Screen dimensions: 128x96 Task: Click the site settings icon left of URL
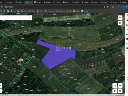point(2,7)
